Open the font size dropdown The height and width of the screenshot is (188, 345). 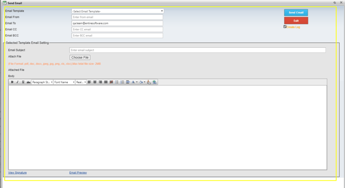click(x=81, y=82)
